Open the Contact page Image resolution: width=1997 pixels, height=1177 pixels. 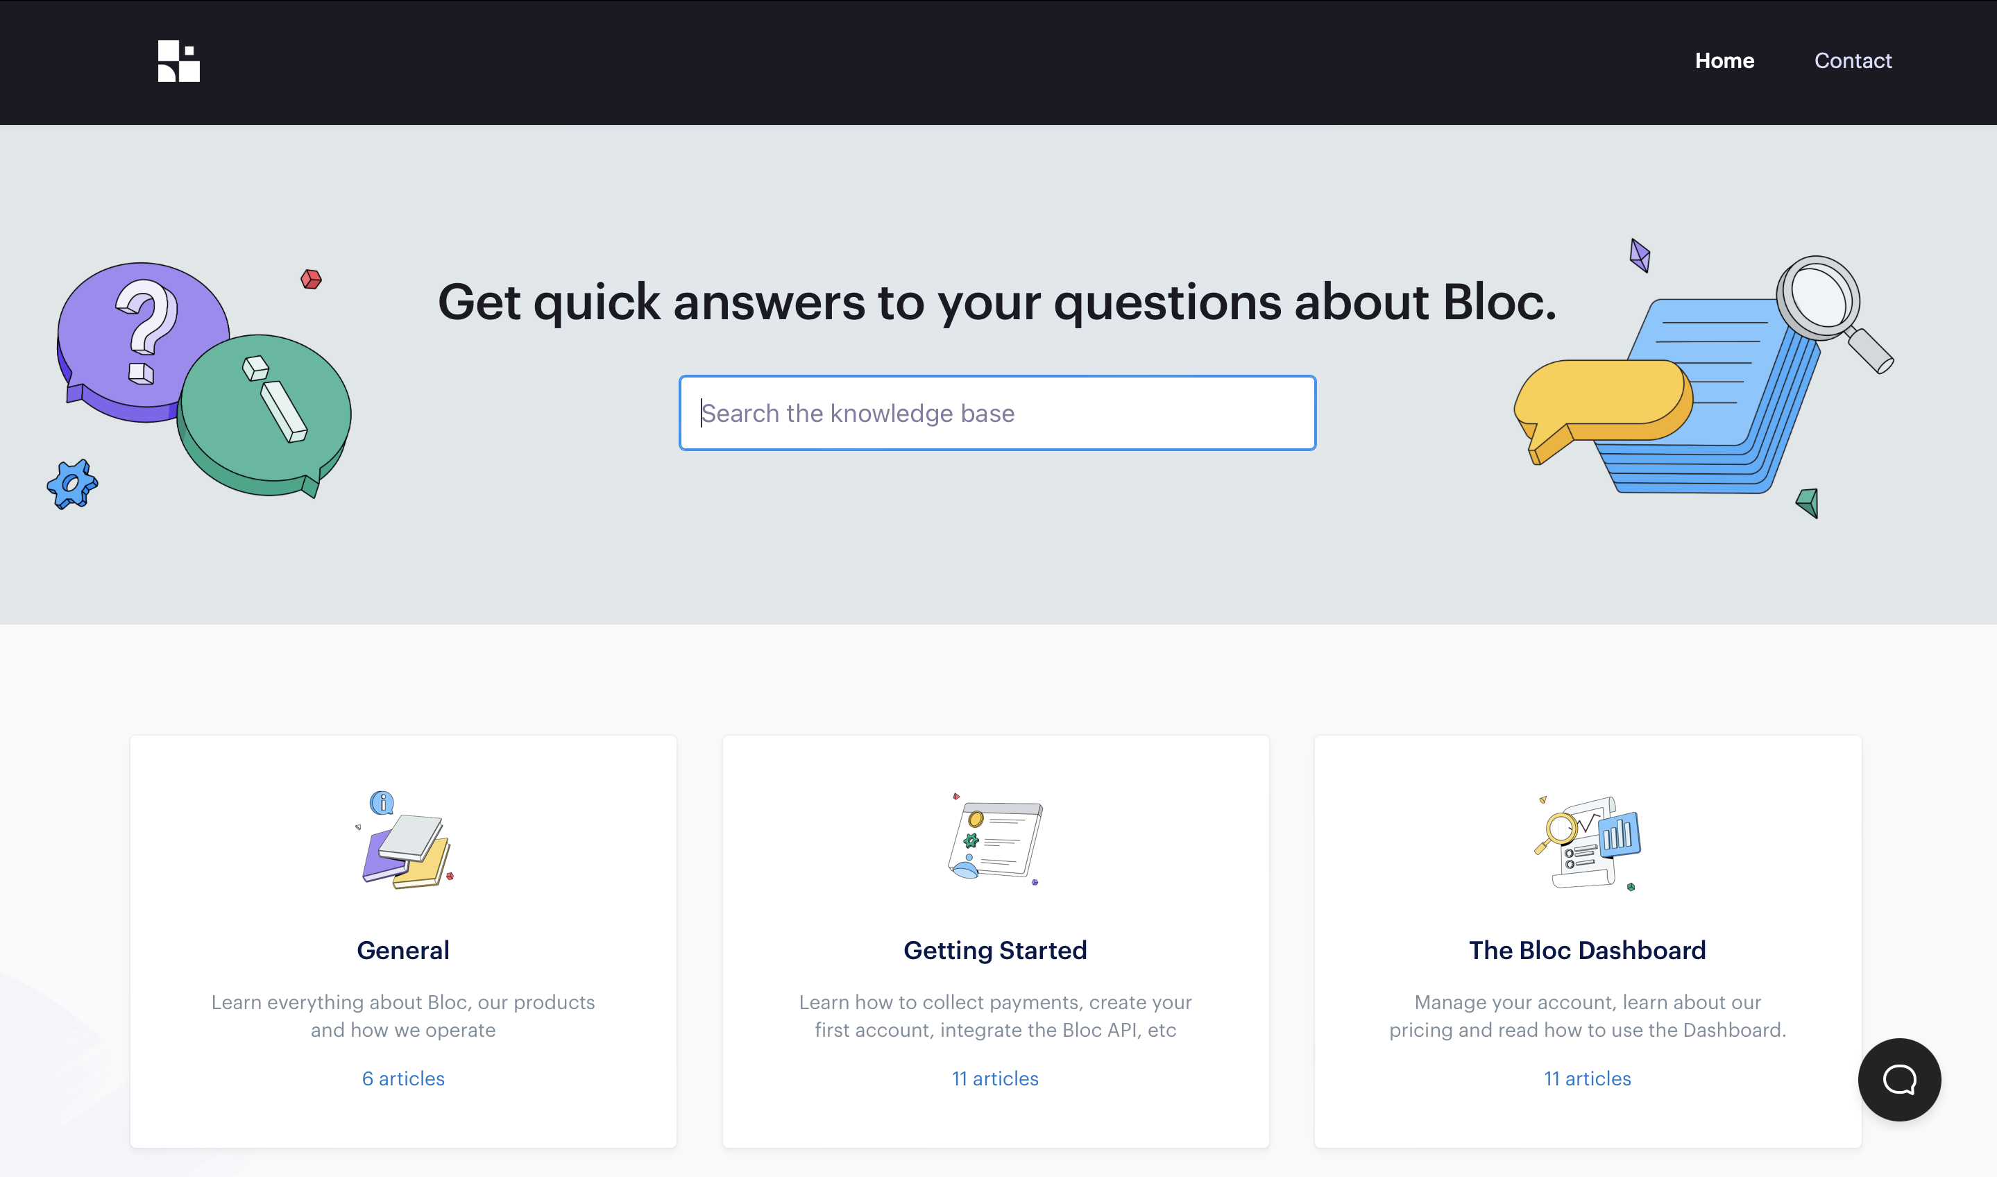1853,61
